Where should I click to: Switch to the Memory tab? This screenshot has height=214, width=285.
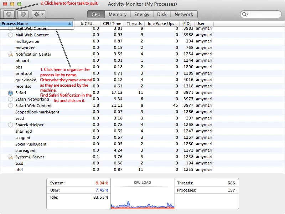[118, 14]
